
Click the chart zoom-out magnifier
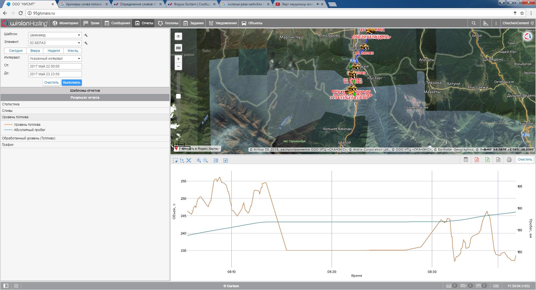(x=205, y=160)
